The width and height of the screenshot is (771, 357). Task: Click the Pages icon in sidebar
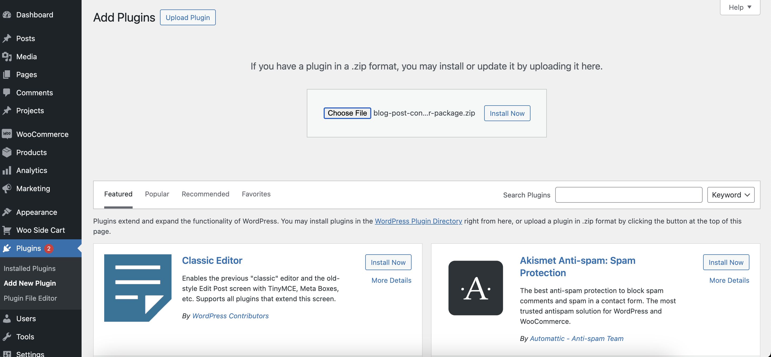tap(7, 74)
